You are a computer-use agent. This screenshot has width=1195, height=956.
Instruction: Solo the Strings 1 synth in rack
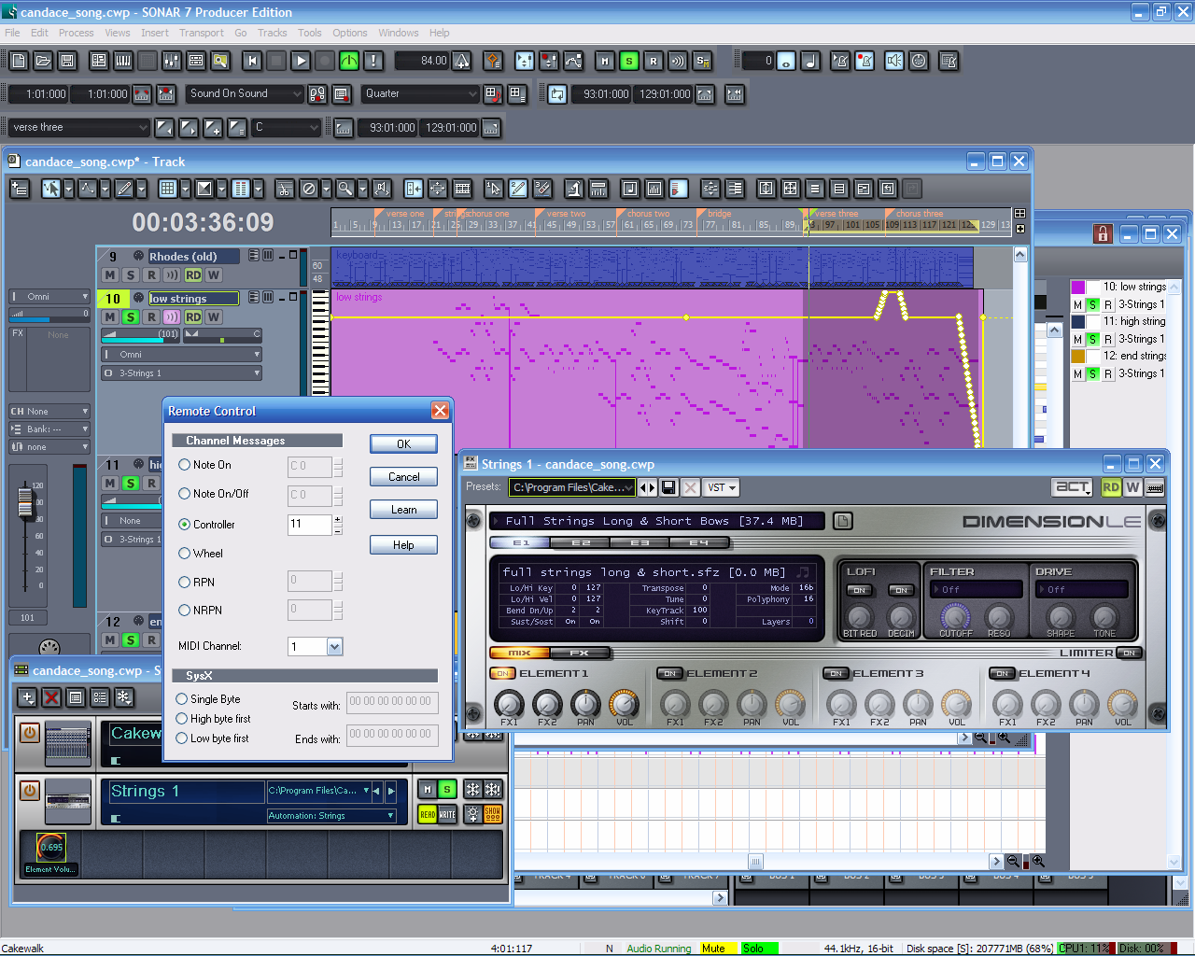click(x=447, y=790)
